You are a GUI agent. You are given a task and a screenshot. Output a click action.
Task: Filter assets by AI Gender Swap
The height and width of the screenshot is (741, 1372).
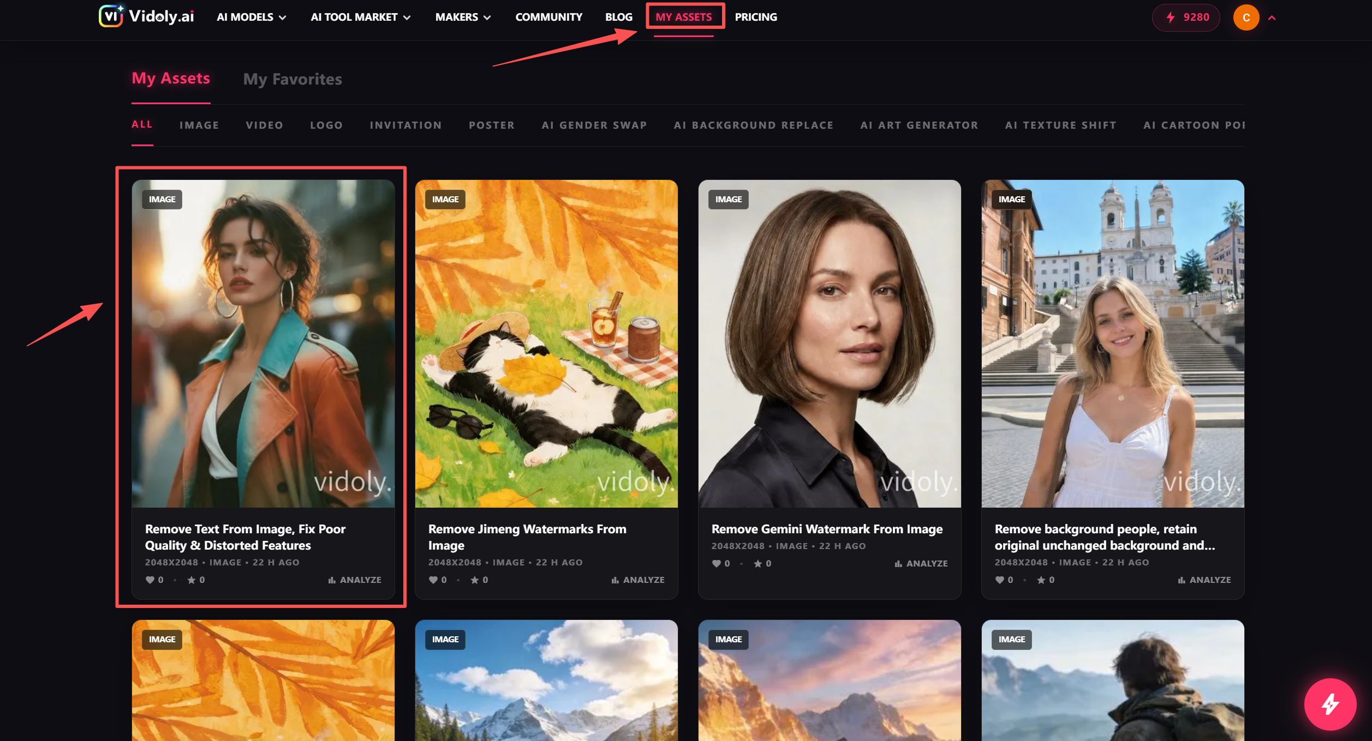pos(594,125)
